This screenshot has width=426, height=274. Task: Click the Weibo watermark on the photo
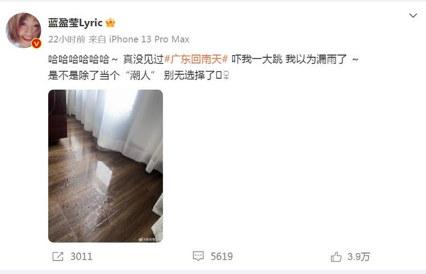click(x=151, y=239)
